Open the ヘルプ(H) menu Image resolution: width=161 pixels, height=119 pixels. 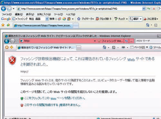coord(71,14)
